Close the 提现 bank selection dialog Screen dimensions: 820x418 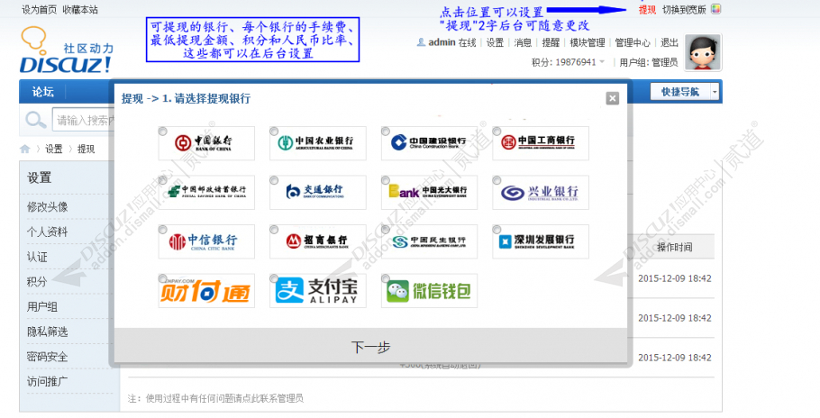[x=613, y=98]
